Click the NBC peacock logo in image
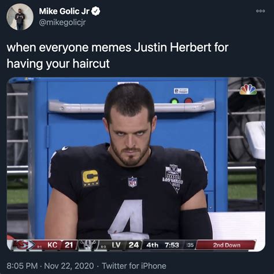This screenshot has width=274, height=274. [x=248, y=89]
